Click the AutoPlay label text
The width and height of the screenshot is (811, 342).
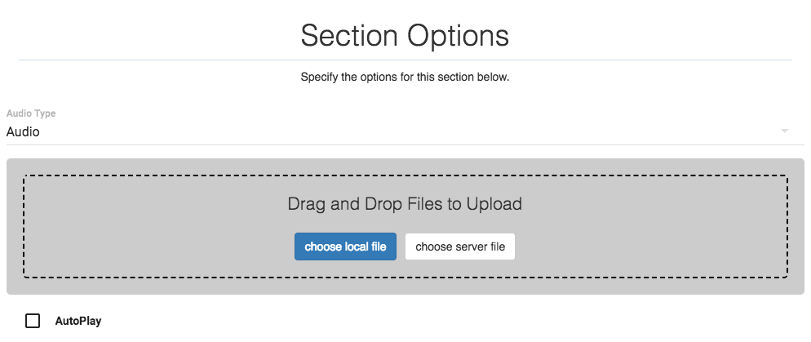pos(78,322)
